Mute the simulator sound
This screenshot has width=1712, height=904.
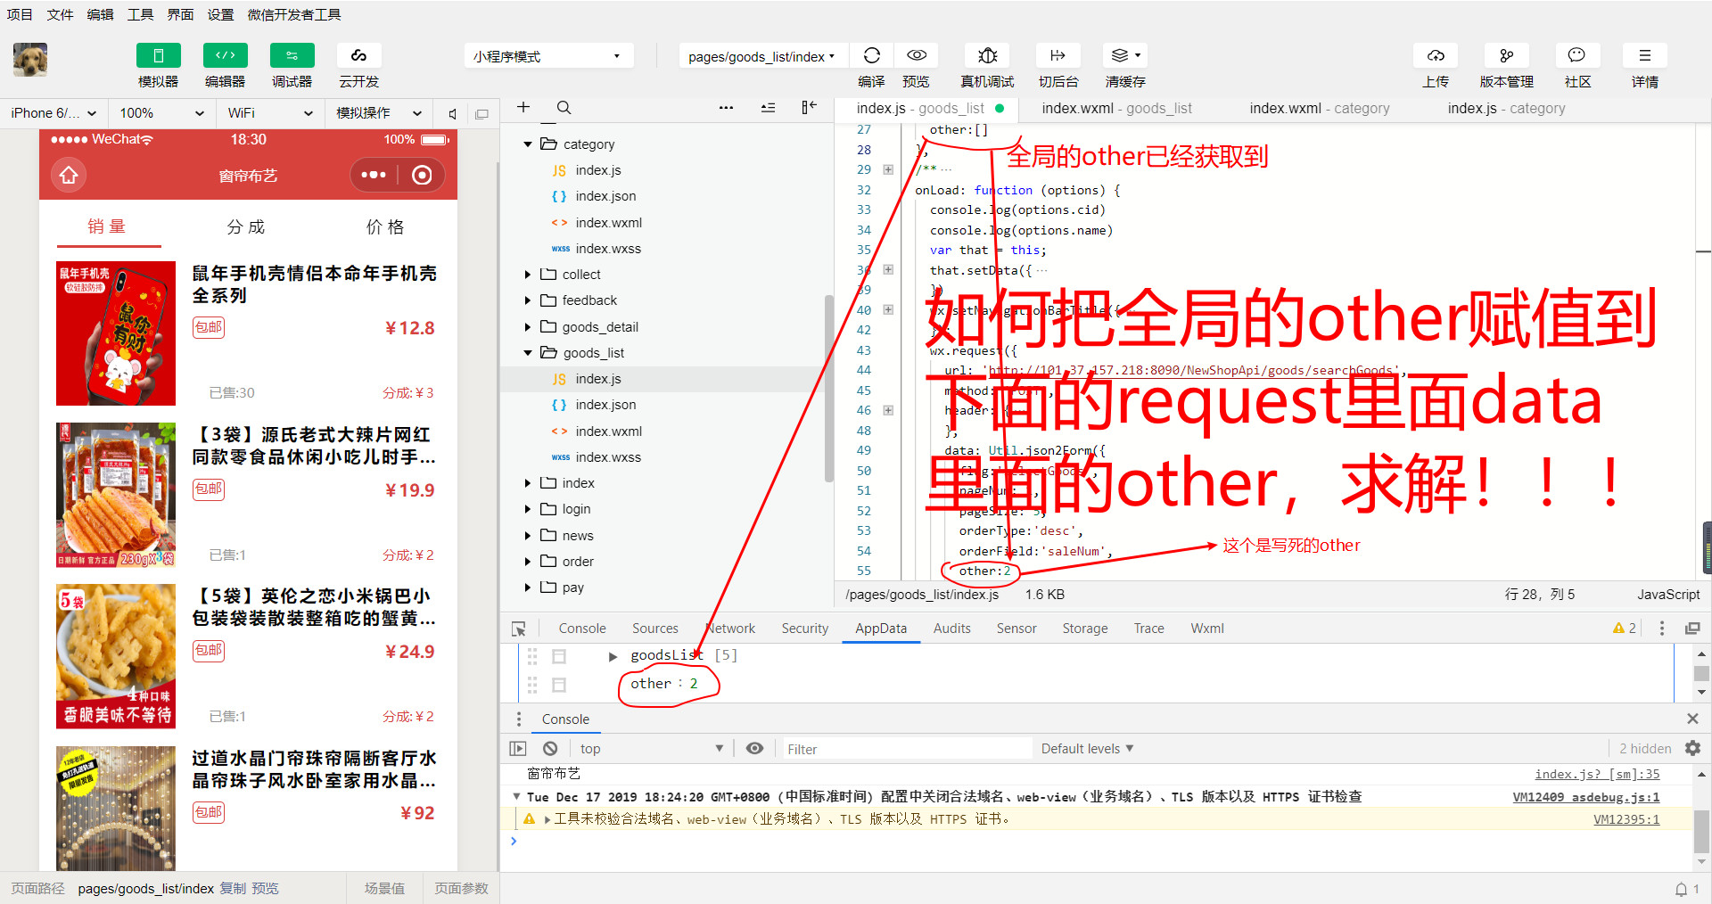pyautogui.click(x=453, y=113)
